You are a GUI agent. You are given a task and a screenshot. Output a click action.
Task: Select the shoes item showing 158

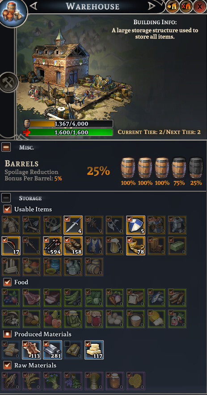pos(73,246)
